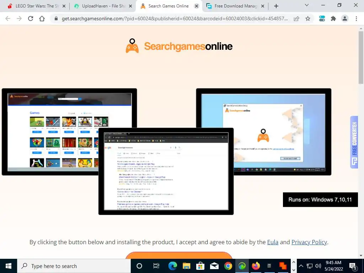Open the notification center icon
The height and width of the screenshot is (273, 364).
tap(353, 266)
